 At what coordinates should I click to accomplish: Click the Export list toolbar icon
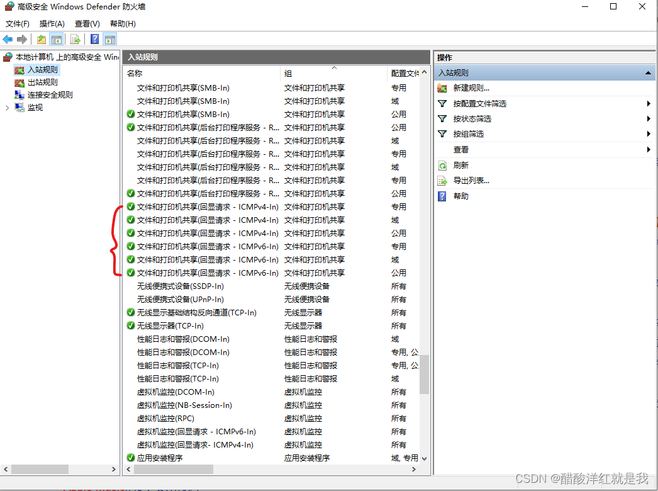75,40
